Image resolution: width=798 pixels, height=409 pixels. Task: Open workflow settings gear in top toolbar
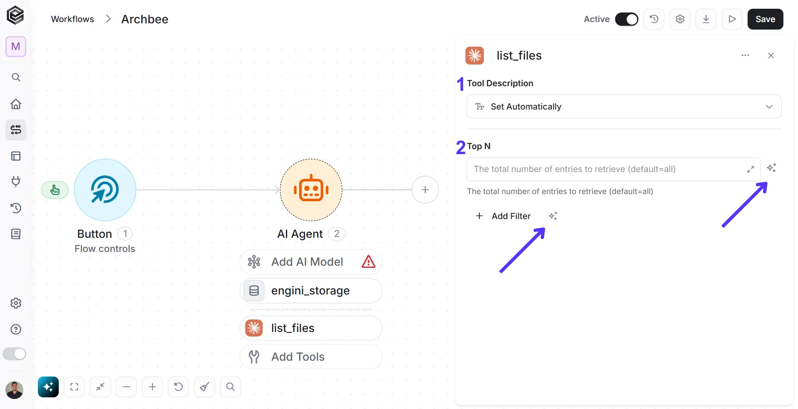click(680, 19)
